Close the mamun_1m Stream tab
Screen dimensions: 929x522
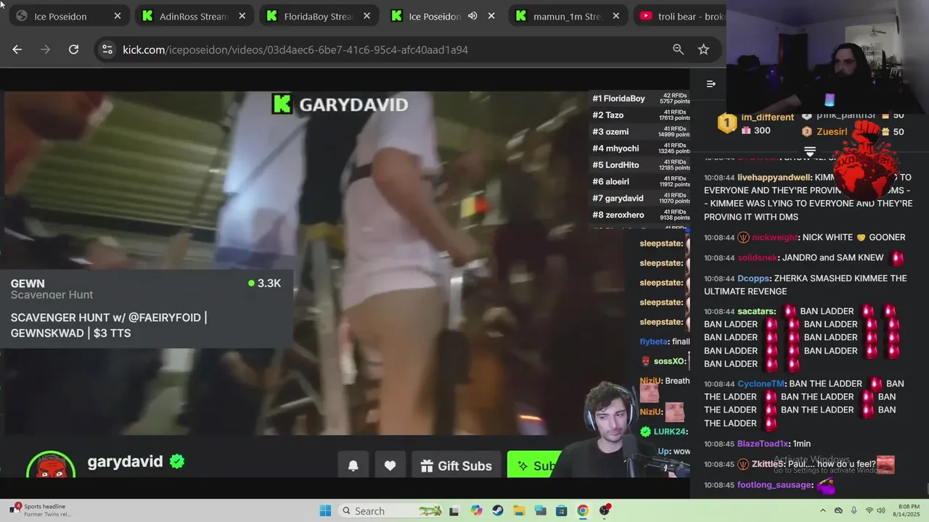pyautogui.click(x=616, y=16)
